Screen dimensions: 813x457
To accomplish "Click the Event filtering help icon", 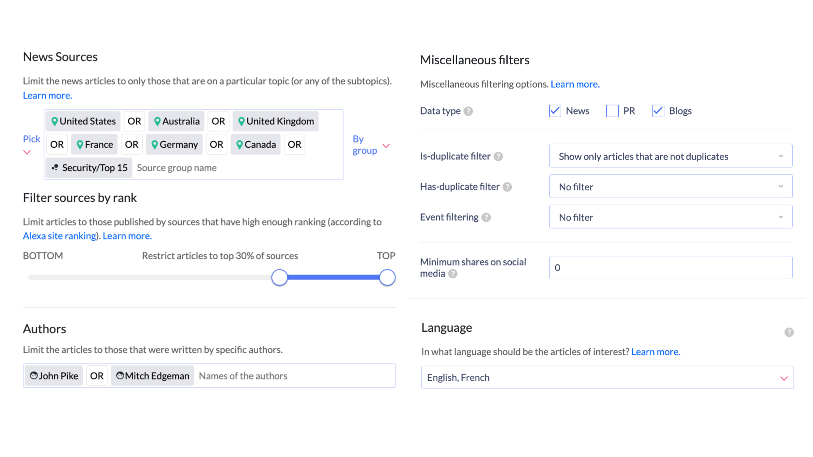I will [x=486, y=217].
